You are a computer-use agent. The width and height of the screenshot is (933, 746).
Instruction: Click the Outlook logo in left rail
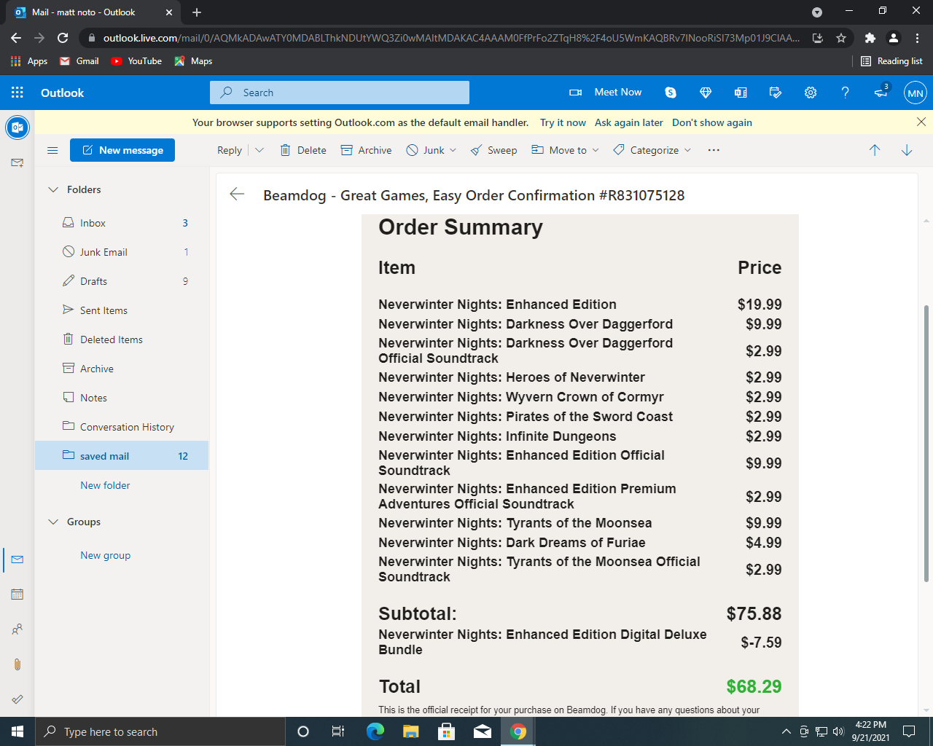[17, 127]
